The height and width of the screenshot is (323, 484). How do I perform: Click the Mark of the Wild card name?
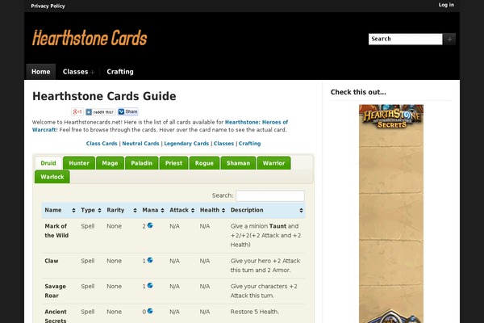tap(56, 231)
